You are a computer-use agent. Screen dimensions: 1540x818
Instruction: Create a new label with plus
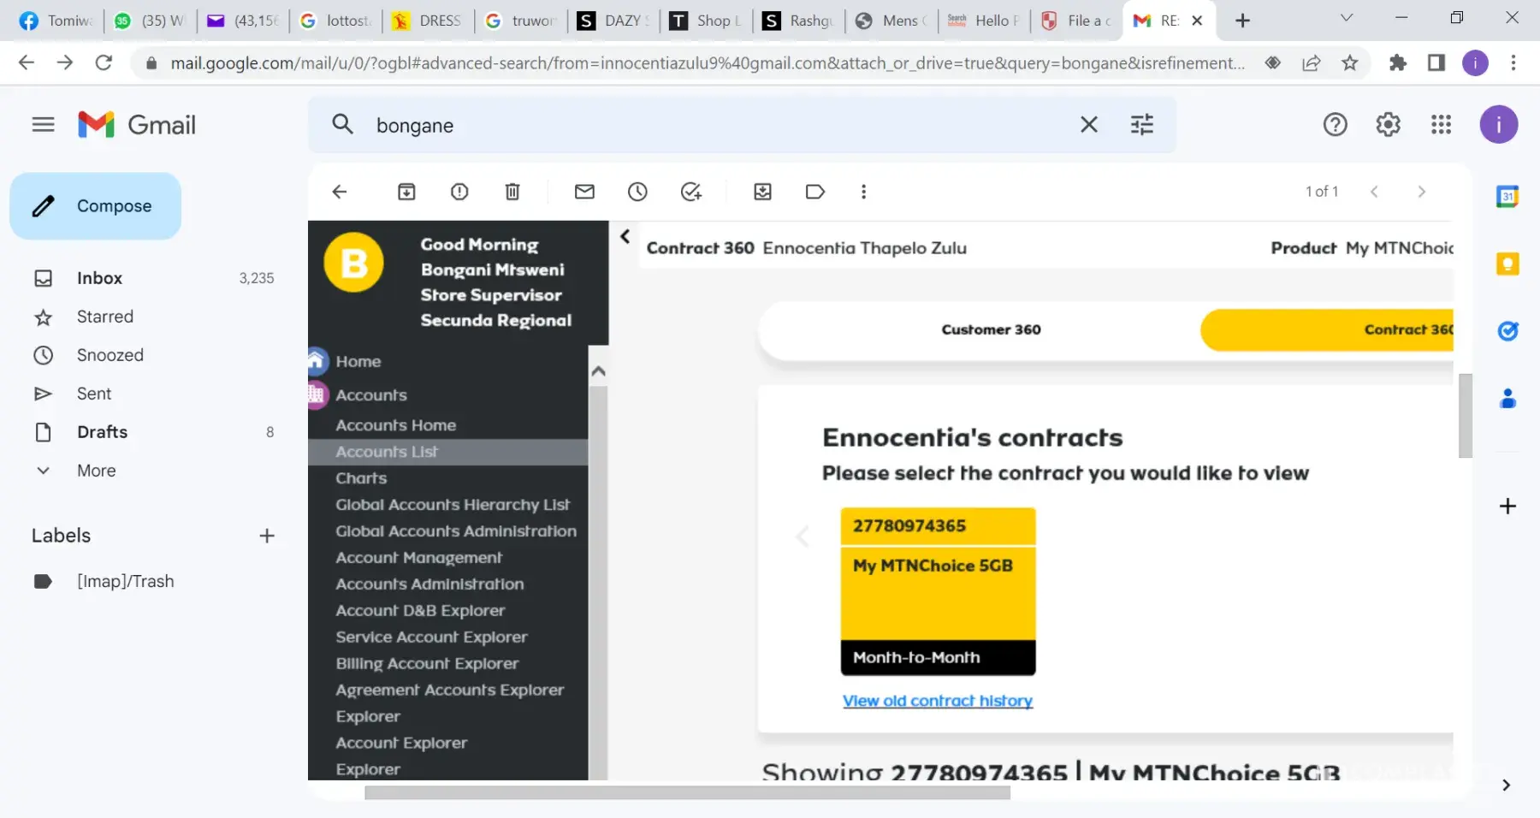[267, 536]
